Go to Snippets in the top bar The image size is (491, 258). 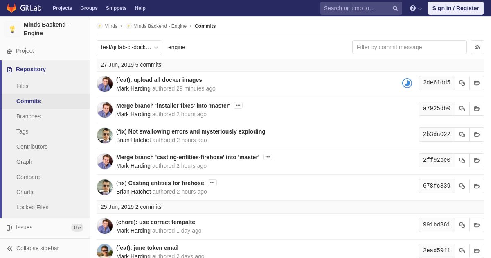pos(116,8)
